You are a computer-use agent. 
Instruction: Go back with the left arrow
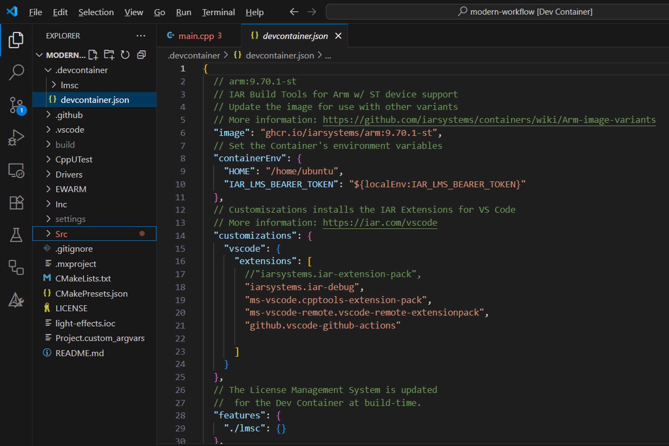pos(294,12)
